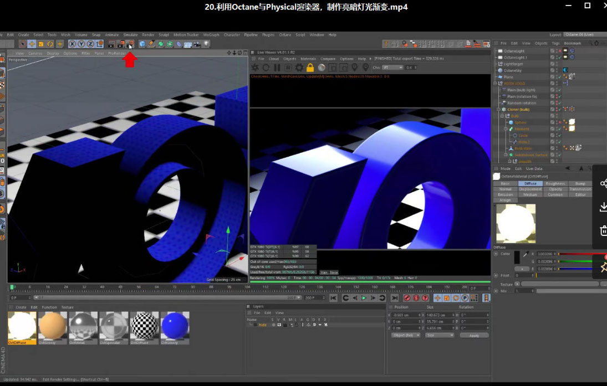Collapse the Bulb null tree node

[x=502, y=116]
